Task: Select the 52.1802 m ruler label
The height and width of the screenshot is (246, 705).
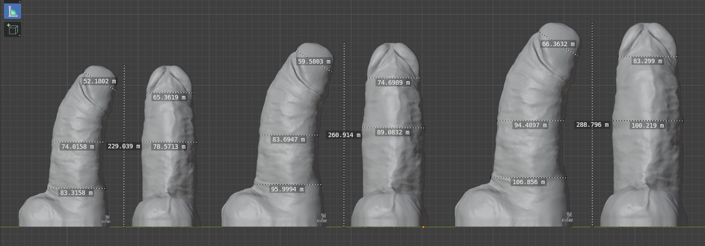Action: [x=99, y=81]
